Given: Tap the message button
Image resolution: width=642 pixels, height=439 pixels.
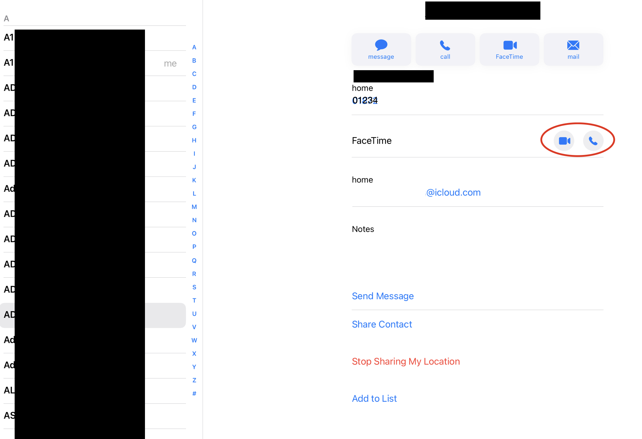Looking at the screenshot, I should point(381,49).
